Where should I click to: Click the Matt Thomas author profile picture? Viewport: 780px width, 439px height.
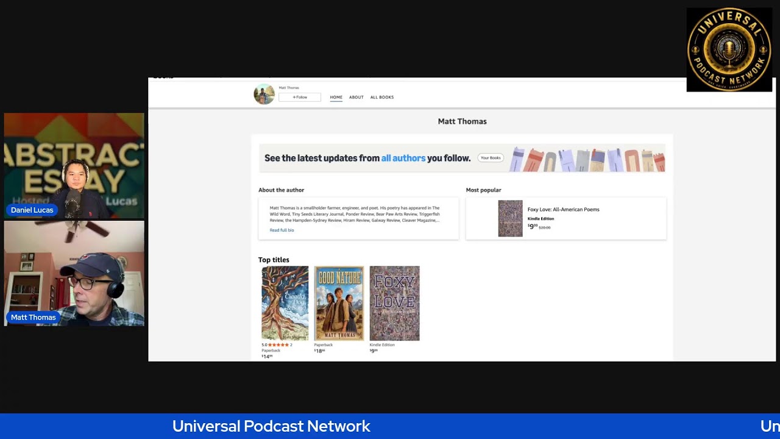264,95
